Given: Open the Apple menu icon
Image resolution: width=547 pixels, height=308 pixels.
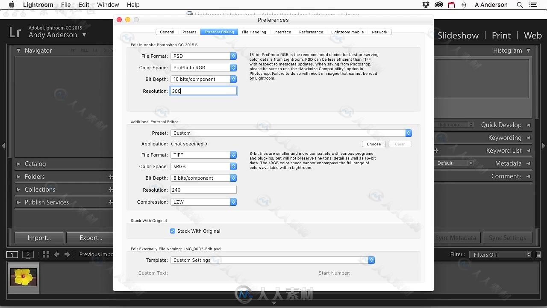Looking at the screenshot, I should tap(12, 5).
